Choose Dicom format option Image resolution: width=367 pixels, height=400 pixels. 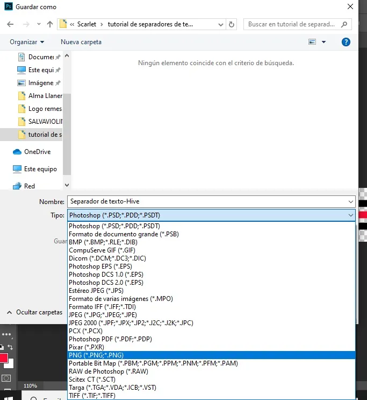[211, 258]
